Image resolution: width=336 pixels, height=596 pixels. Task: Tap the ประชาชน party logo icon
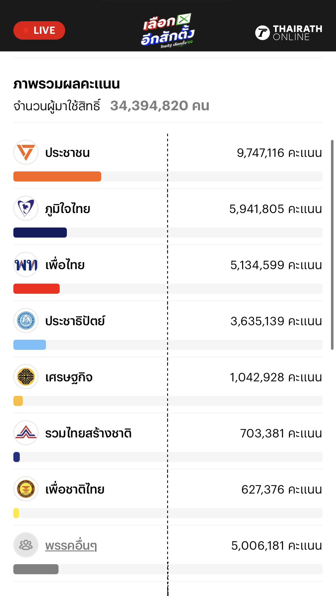[26, 152]
